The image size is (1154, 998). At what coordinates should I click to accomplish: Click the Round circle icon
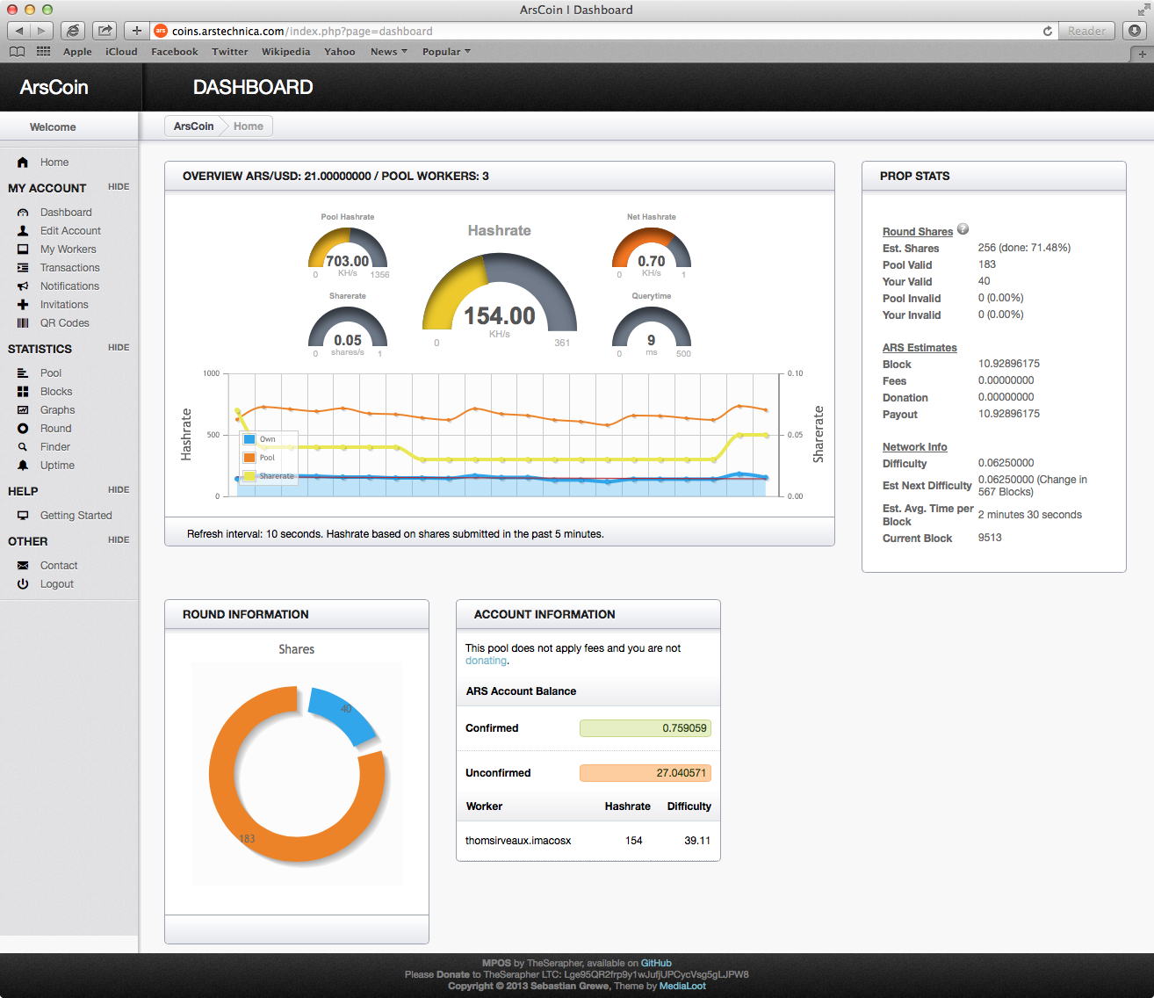(x=23, y=429)
